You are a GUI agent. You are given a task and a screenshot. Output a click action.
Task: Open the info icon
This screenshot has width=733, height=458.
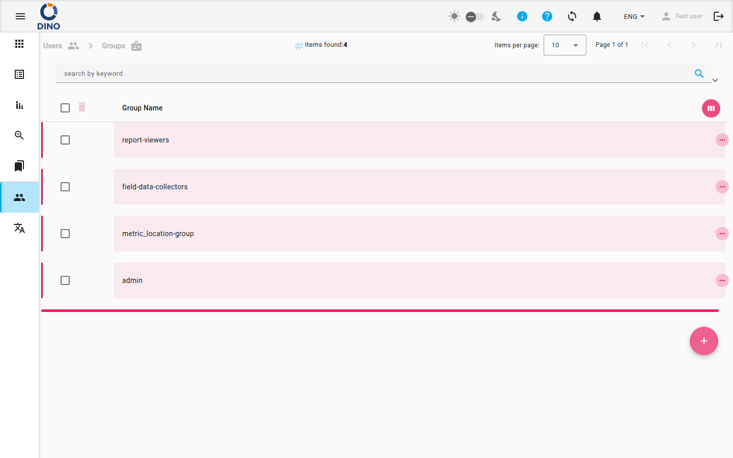coord(522,16)
